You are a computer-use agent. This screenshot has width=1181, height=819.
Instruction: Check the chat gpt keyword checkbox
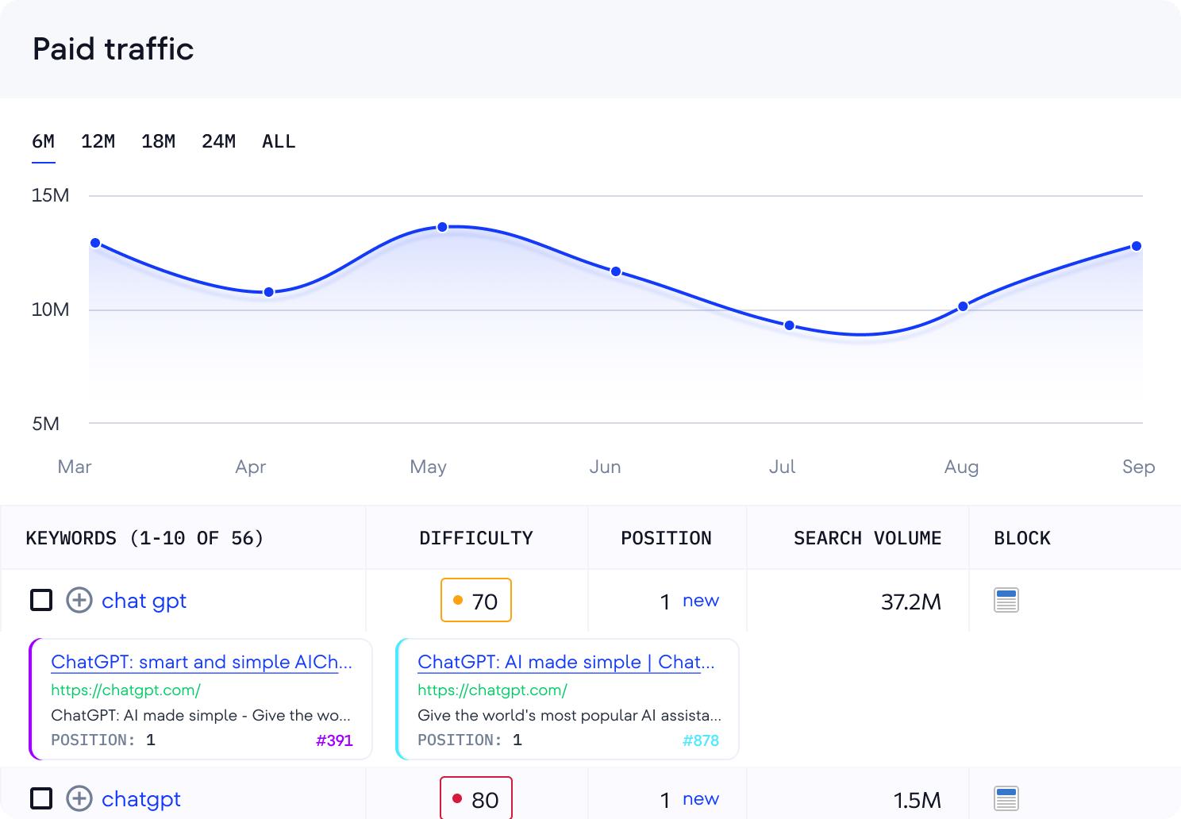[x=41, y=601]
